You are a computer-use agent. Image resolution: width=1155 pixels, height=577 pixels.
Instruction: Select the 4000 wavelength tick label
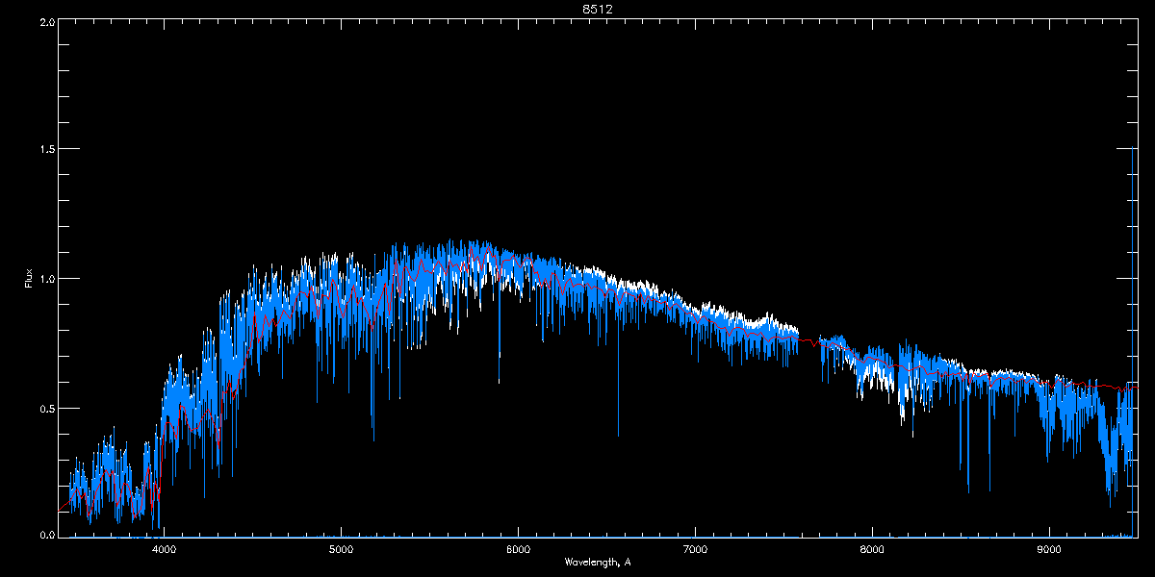pyautogui.click(x=165, y=549)
